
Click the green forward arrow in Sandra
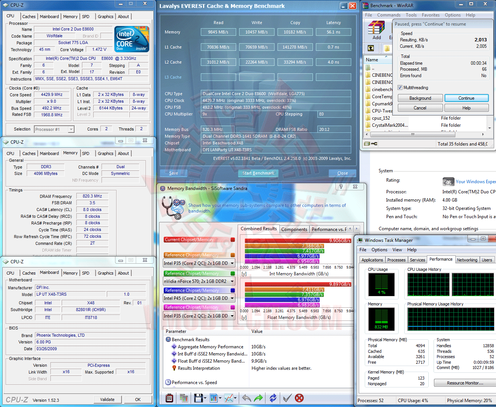click(259, 398)
